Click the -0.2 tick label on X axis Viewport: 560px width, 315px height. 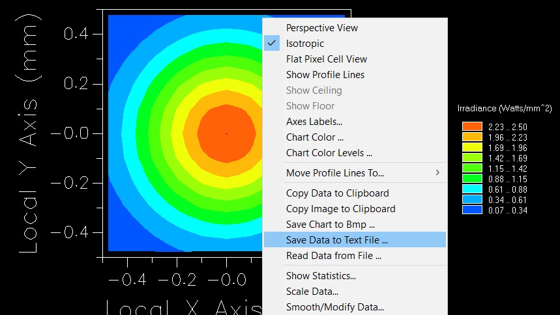click(x=177, y=280)
